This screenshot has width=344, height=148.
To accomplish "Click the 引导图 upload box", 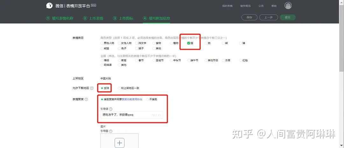I will 119,141.
